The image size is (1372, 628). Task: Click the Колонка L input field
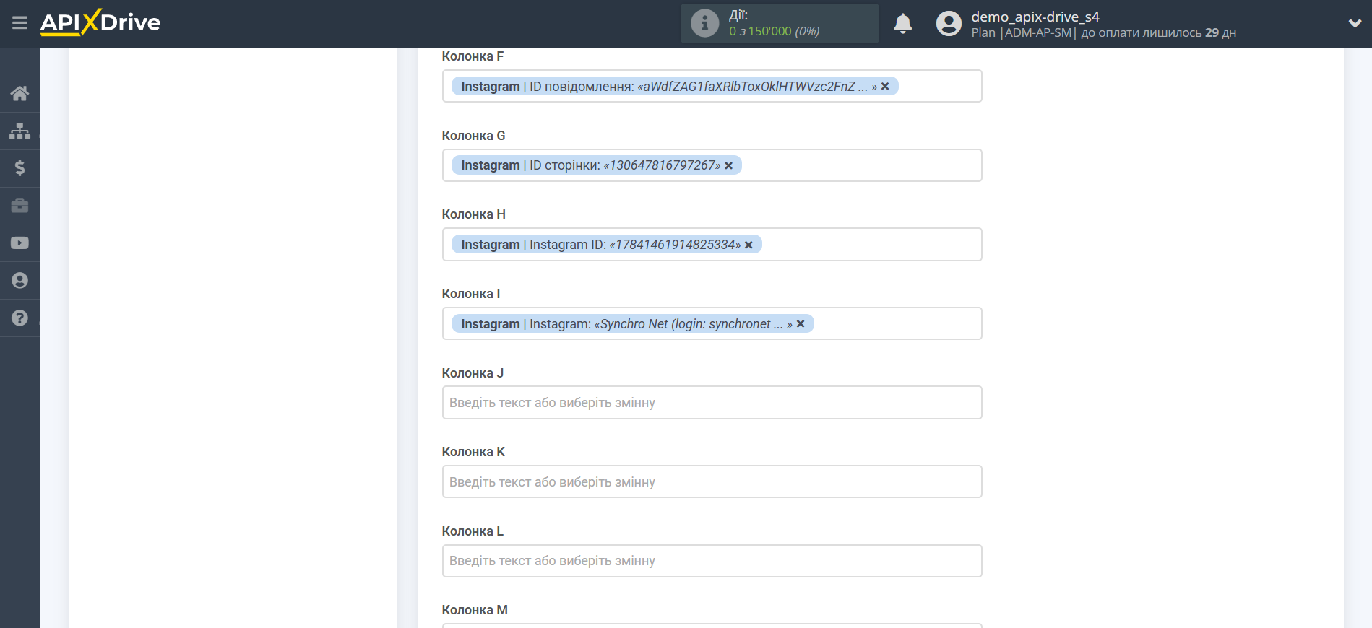pyautogui.click(x=712, y=561)
